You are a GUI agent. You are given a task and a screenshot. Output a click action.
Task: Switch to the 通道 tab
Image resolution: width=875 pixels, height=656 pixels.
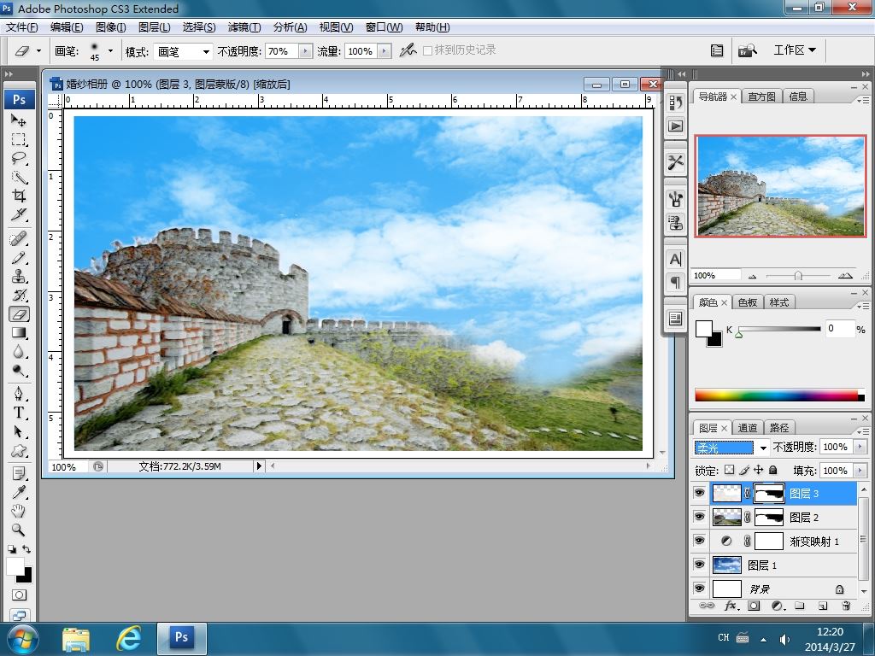(747, 428)
